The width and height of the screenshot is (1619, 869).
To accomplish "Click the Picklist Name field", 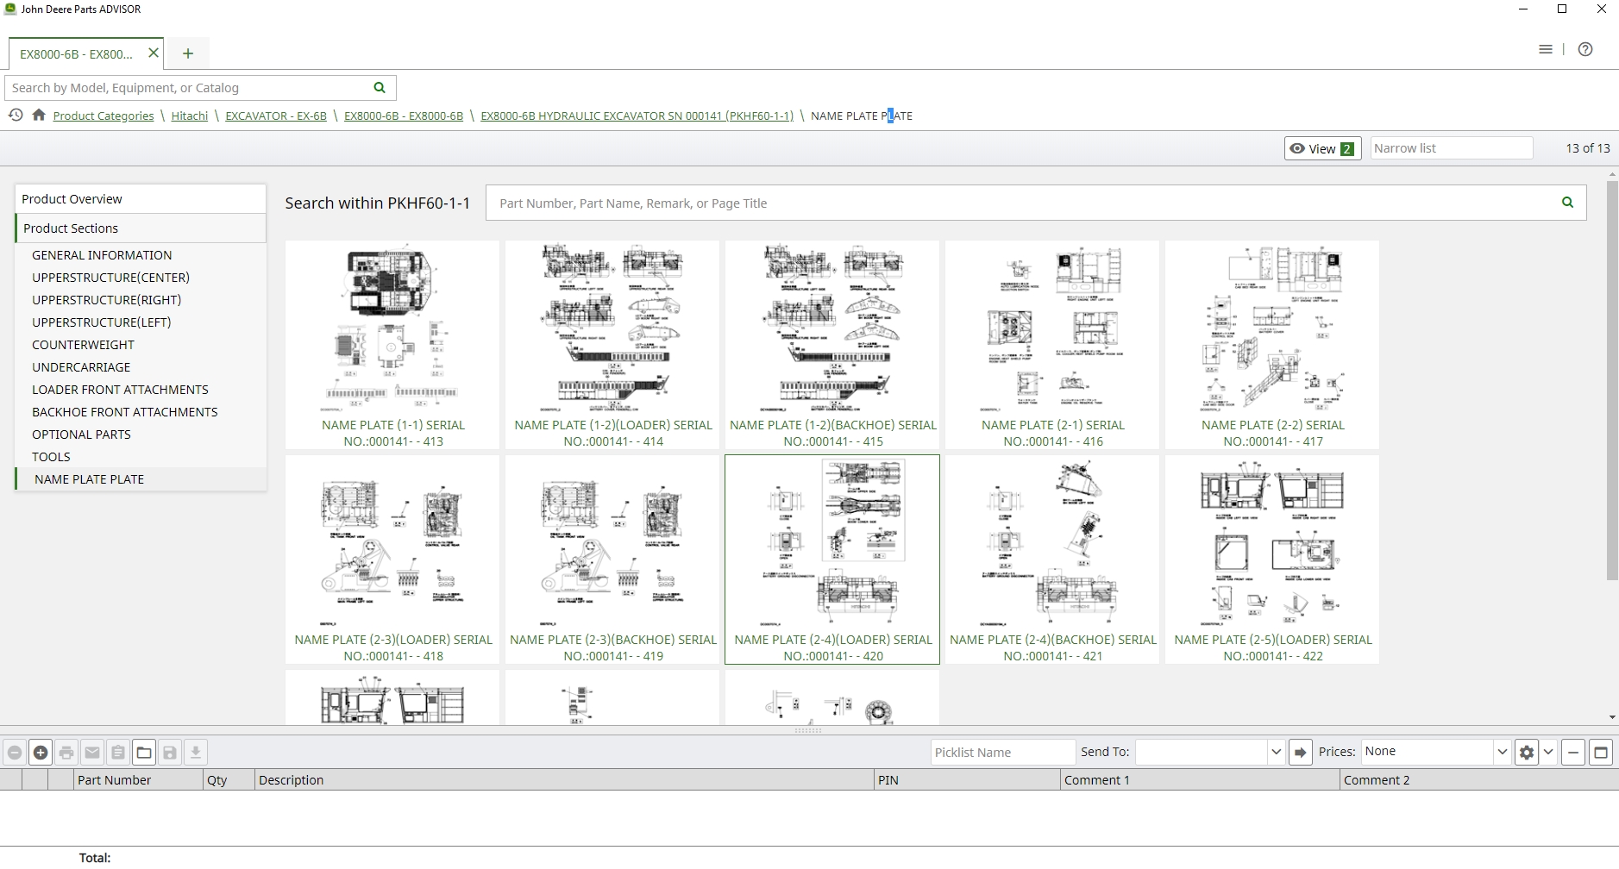I will coord(1003,753).
